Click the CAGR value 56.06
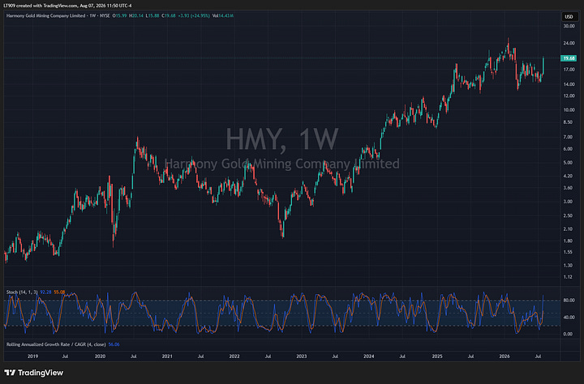Image resolution: width=584 pixels, height=384 pixels. pyautogui.click(x=114, y=344)
